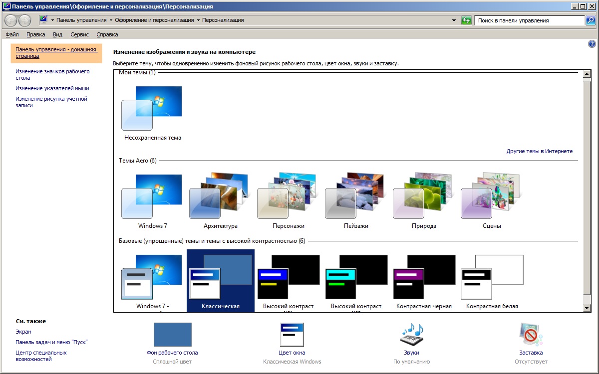Click Персонализация breadcrumb in address bar
The image size is (599, 374).
coord(223,20)
